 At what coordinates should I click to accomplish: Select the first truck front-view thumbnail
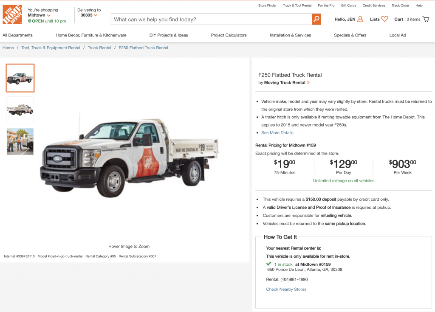click(20, 78)
